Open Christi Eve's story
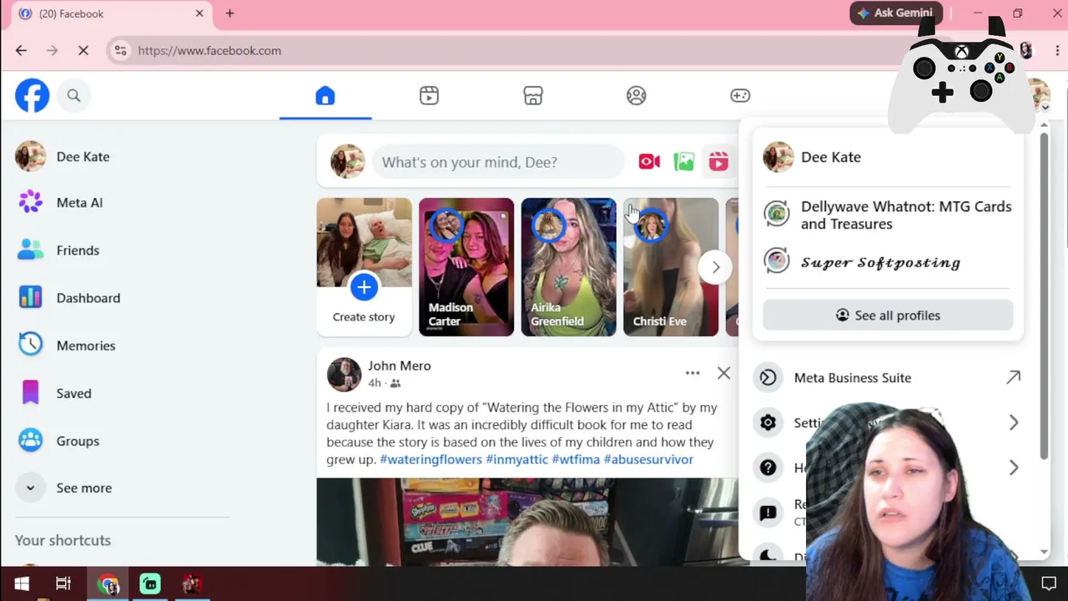 (671, 267)
